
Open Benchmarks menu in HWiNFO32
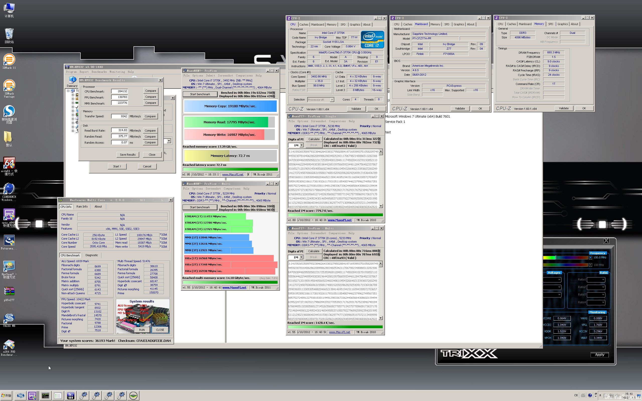(99, 72)
